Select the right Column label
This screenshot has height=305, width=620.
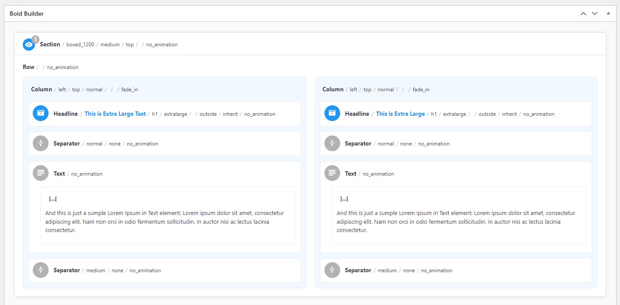[x=333, y=89]
